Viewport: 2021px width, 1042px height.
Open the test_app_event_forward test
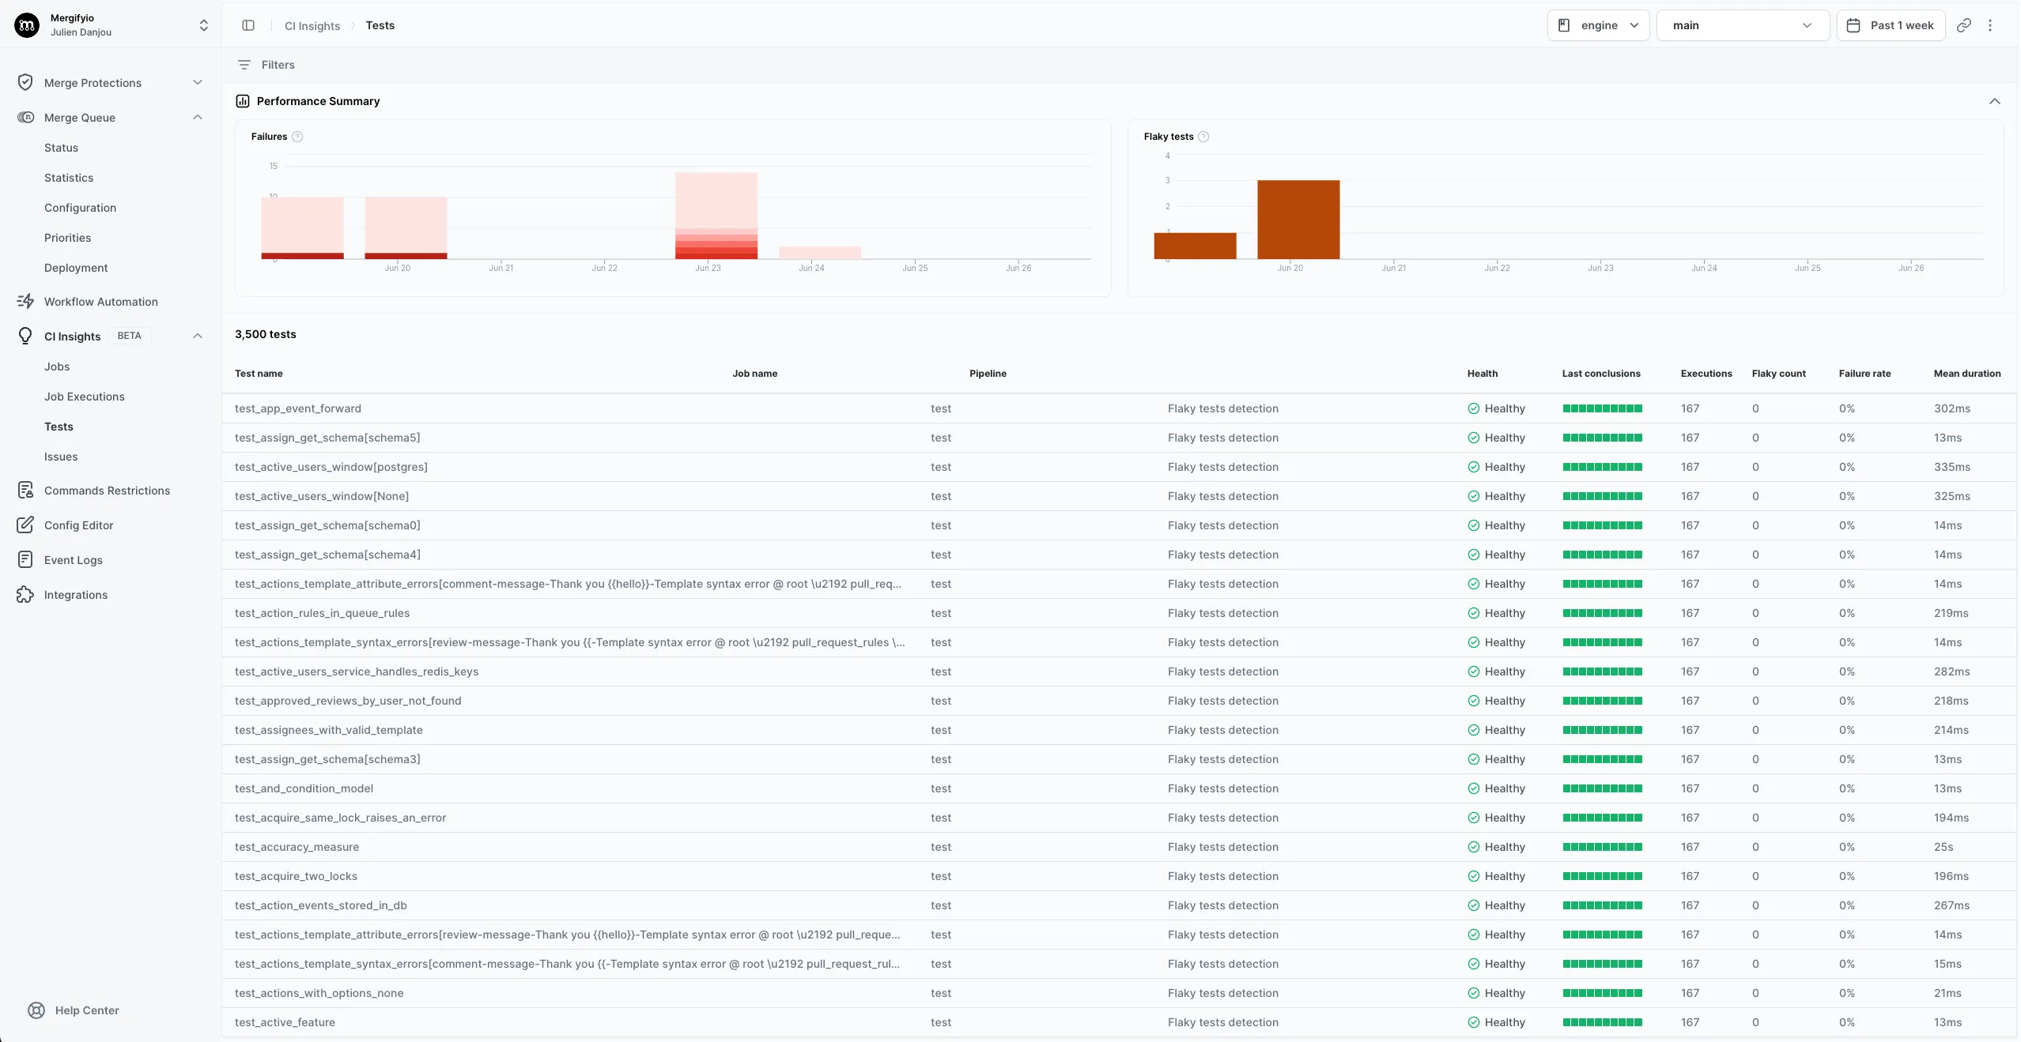pyautogui.click(x=297, y=408)
